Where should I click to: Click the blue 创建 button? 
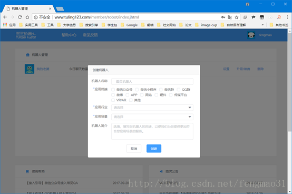[154, 149]
